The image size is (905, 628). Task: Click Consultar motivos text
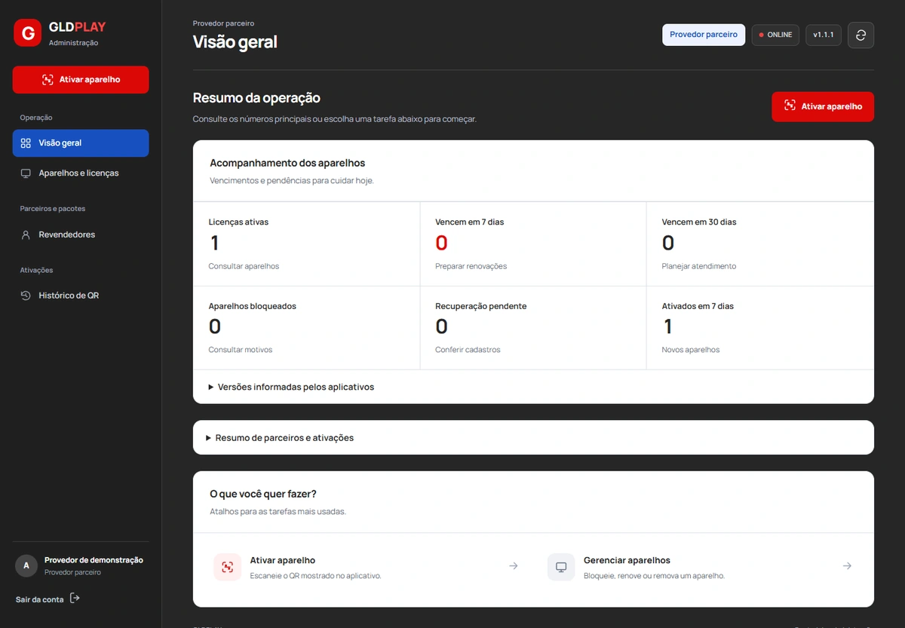pyautogui.click(x=241, y=350)
